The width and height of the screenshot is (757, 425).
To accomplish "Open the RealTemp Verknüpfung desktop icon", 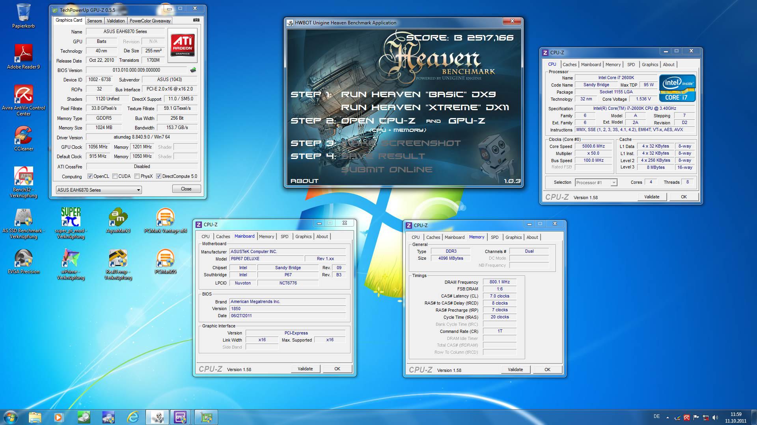I will 118,264.
